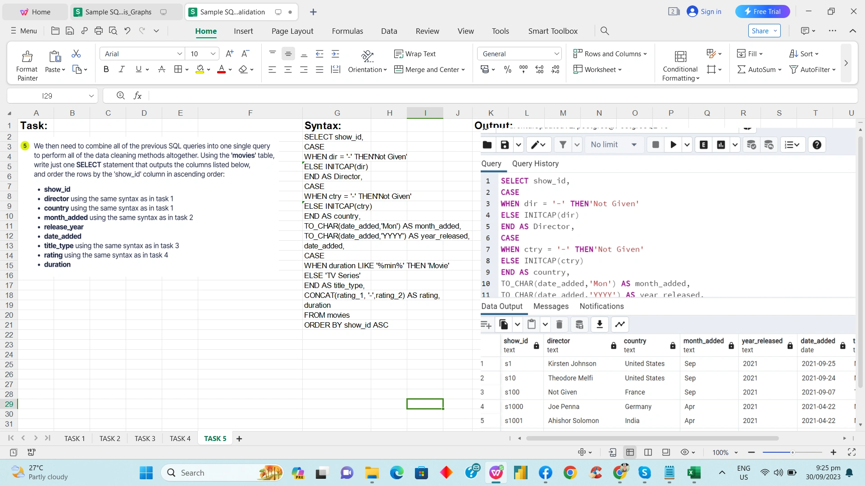Image resolution: width=865 pixels, height=486 pixels.
Task: Open the Explain query icon in pgAdmin
Action: click(703, 144)
